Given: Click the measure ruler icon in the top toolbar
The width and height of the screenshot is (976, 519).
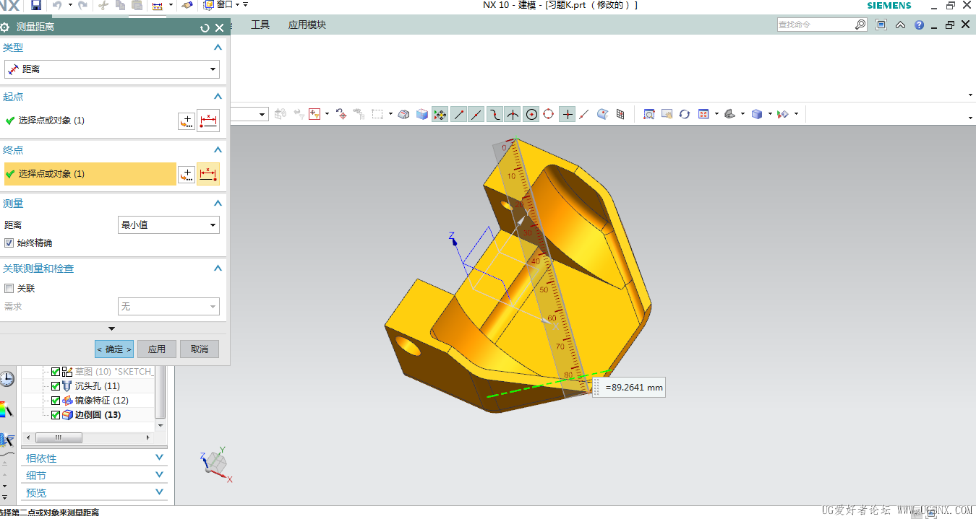Looking at the screenshot, I should (x=157, y=5).
